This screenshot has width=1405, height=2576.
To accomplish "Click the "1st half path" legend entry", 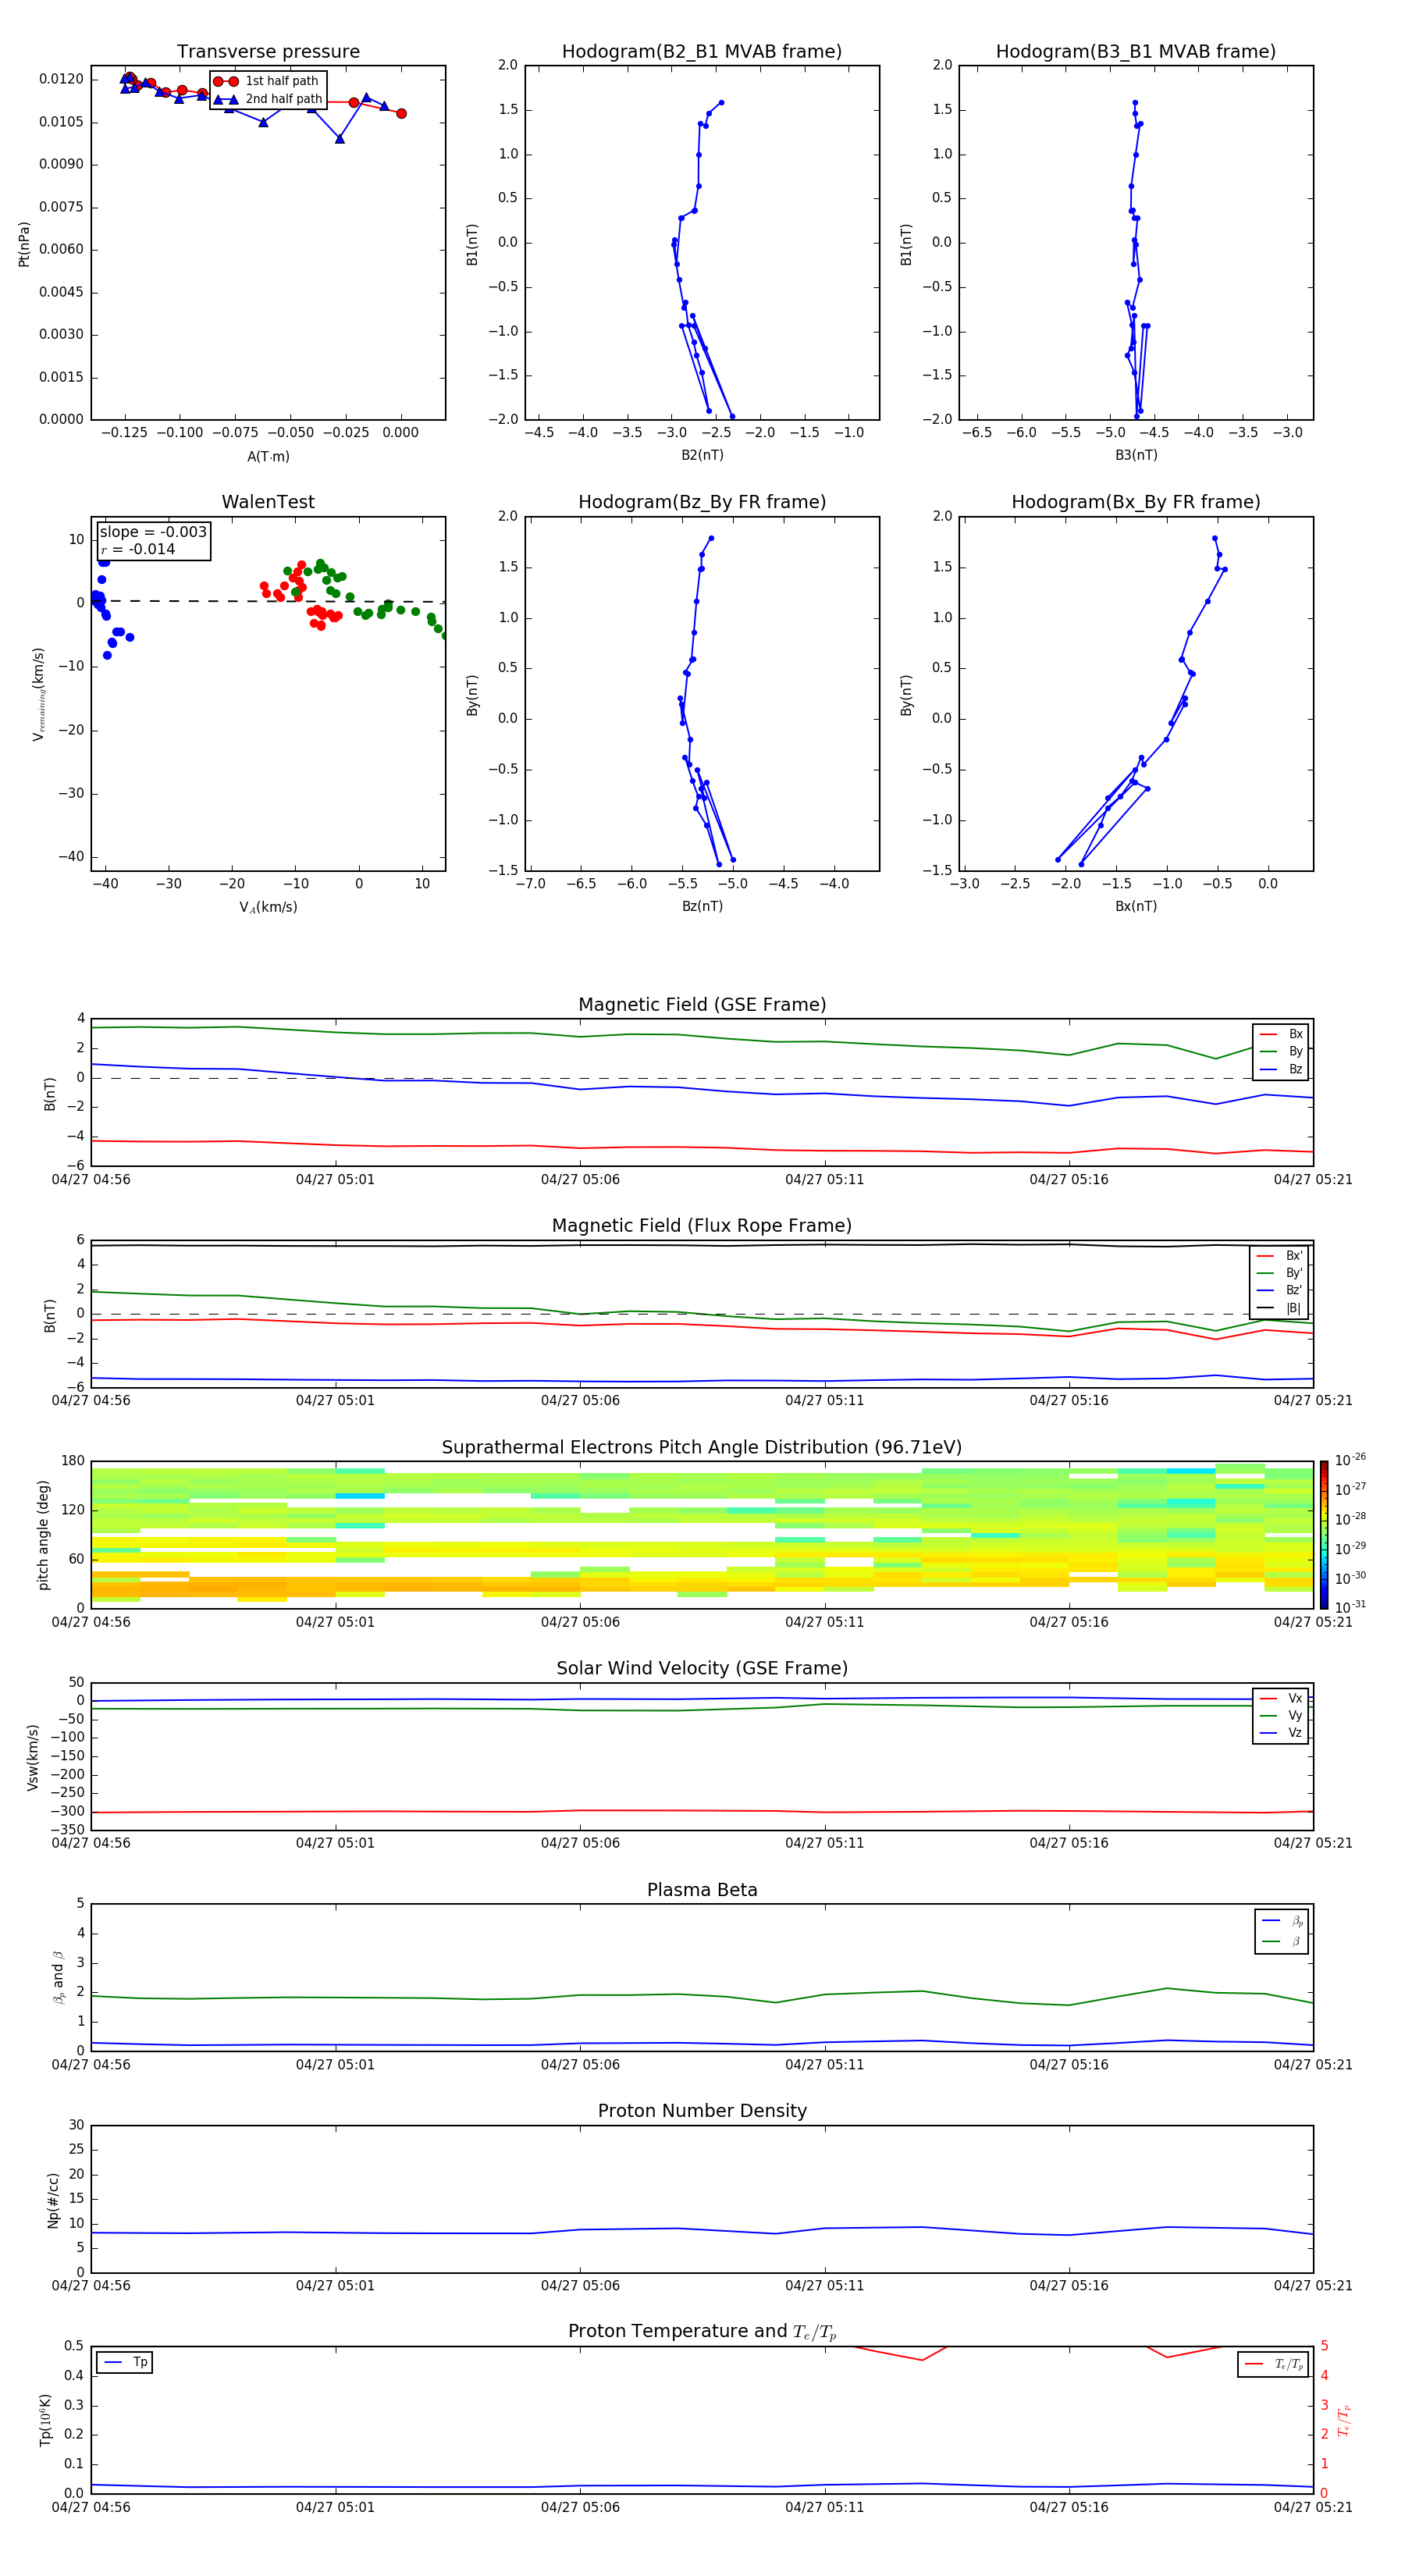I will (267, 81).
